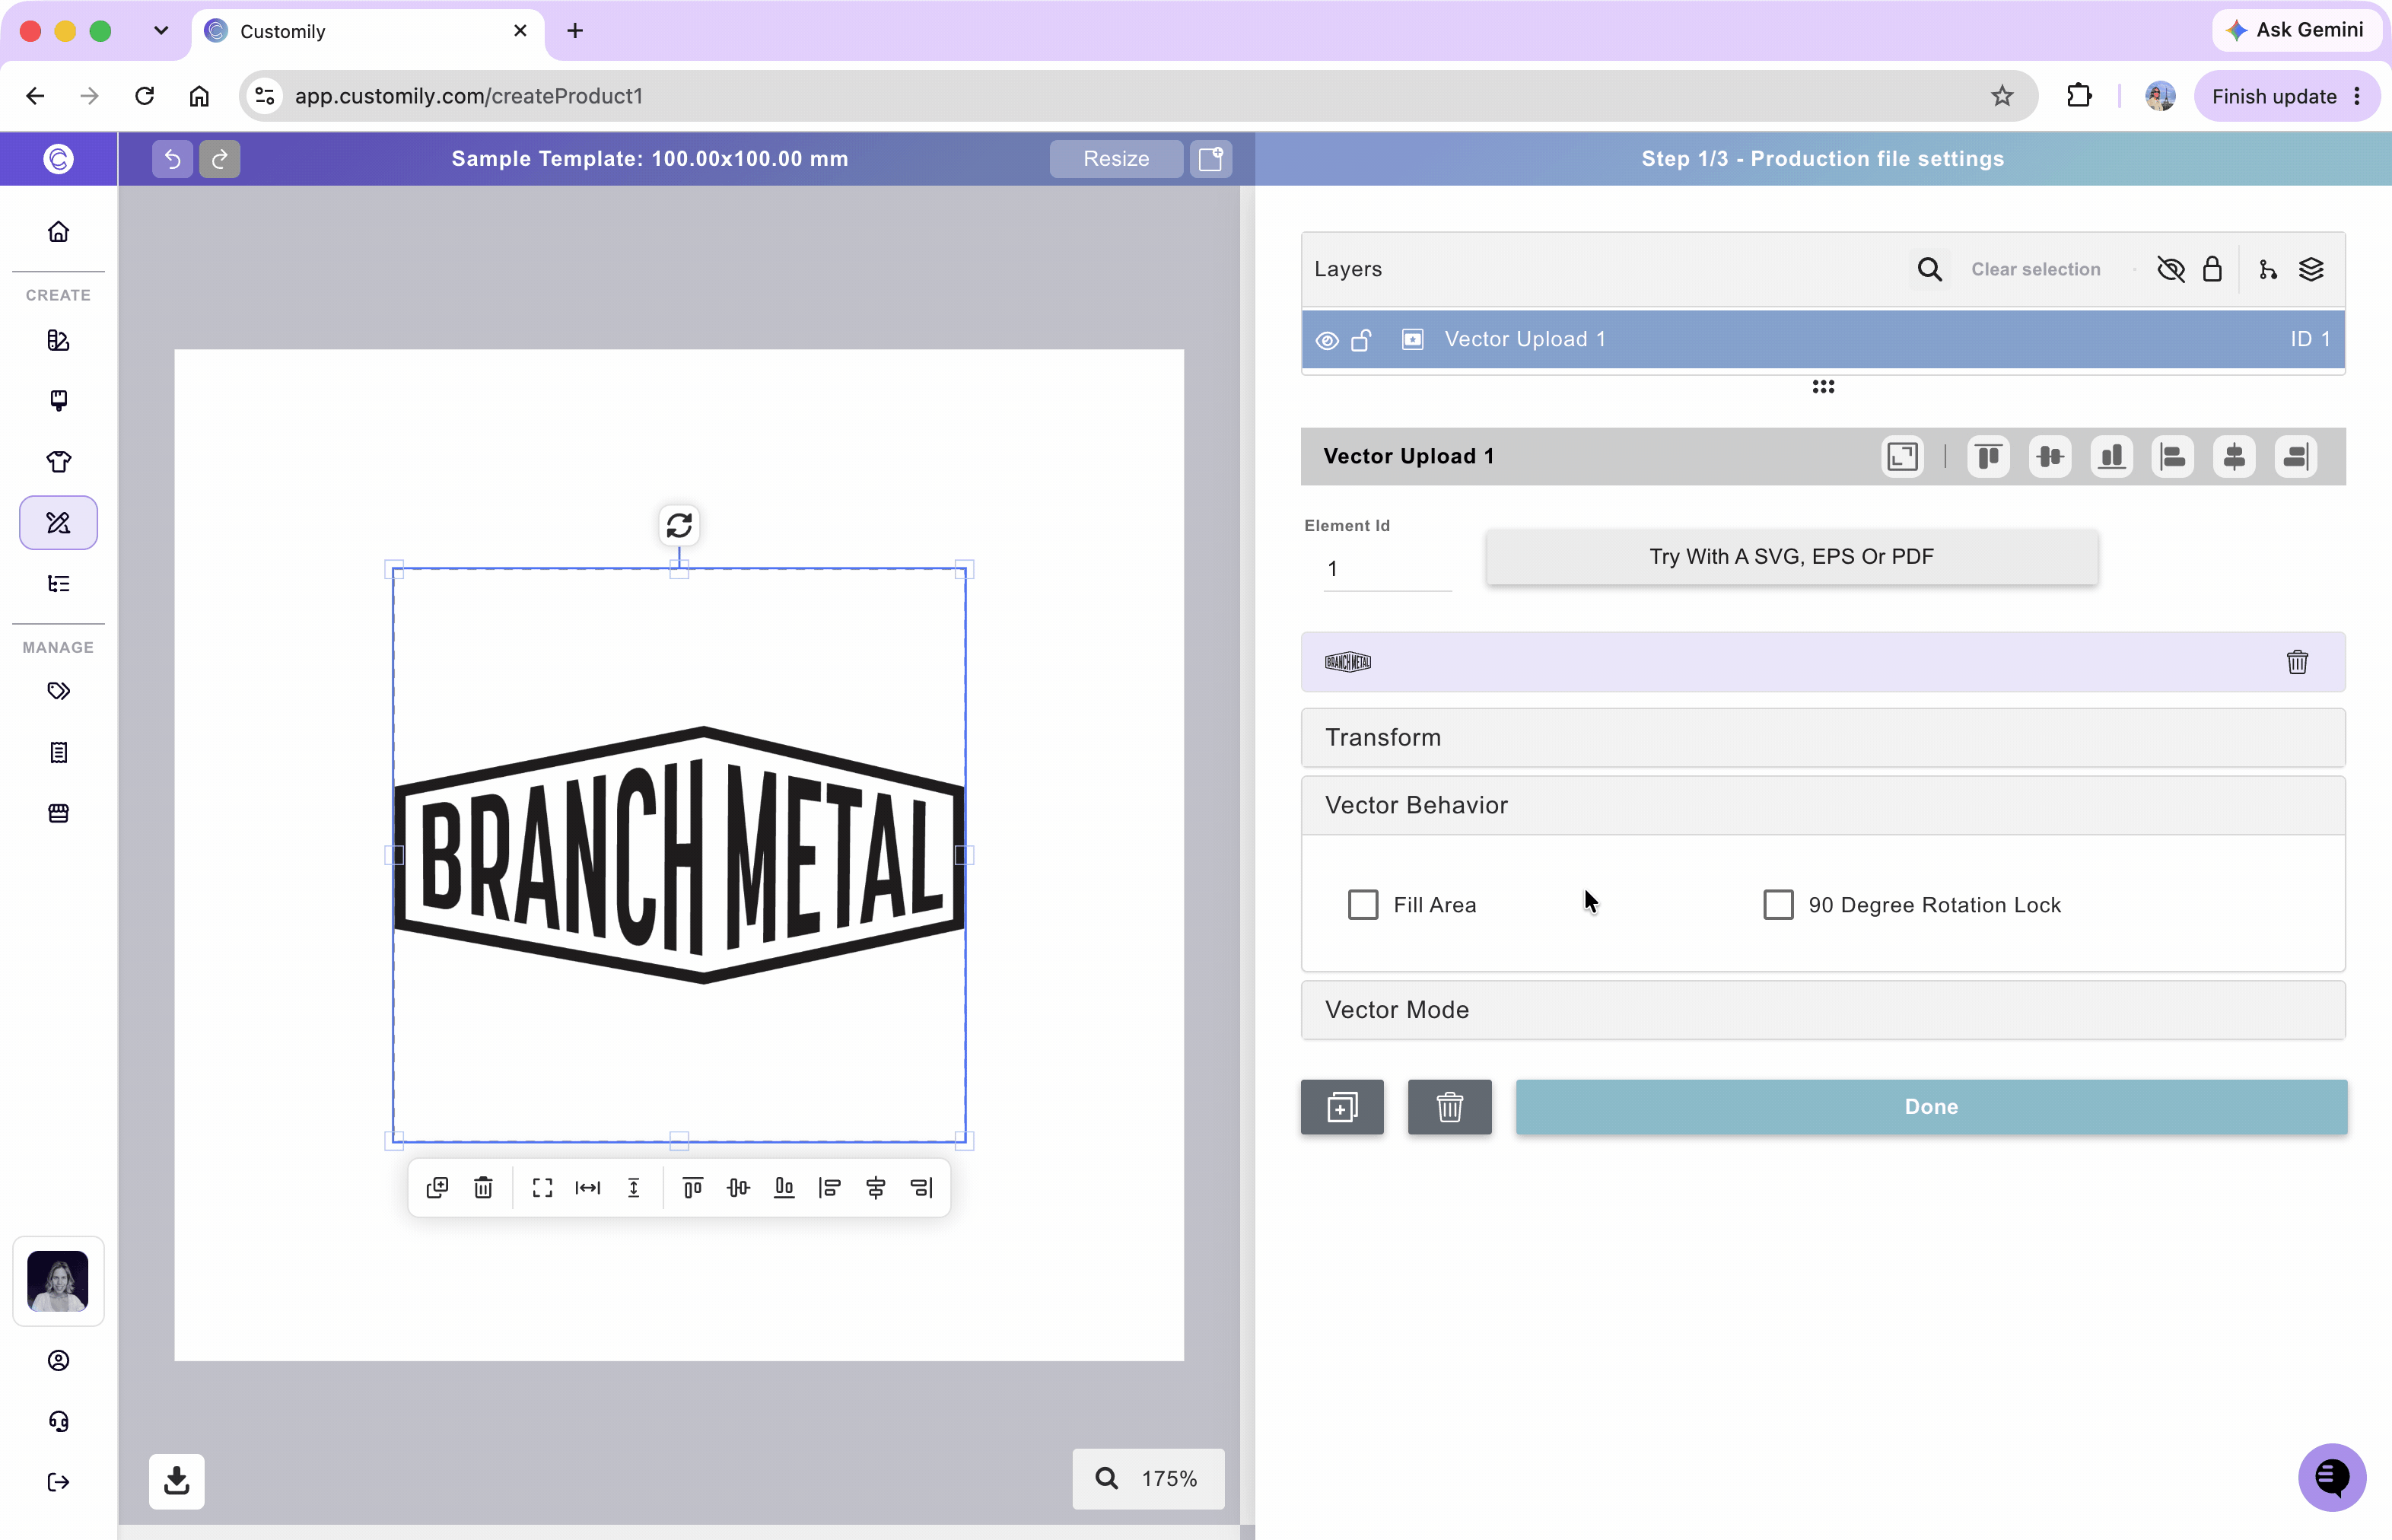Click the fit width icon in the floating toolbar
The image size is (2392, 1540).
(588, 1187)
